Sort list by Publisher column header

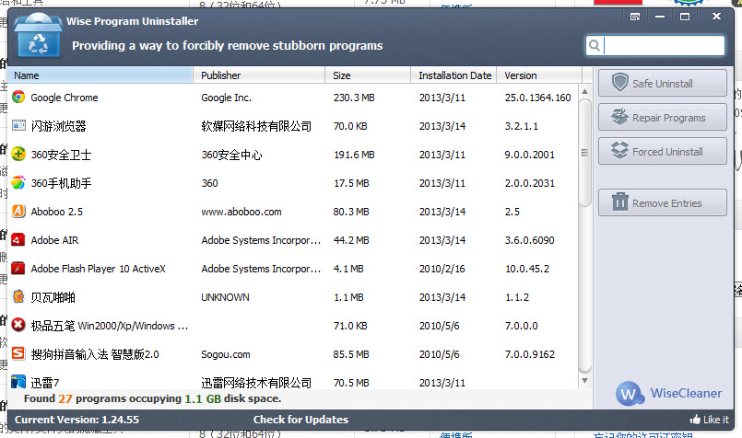[x=259, y=75]
